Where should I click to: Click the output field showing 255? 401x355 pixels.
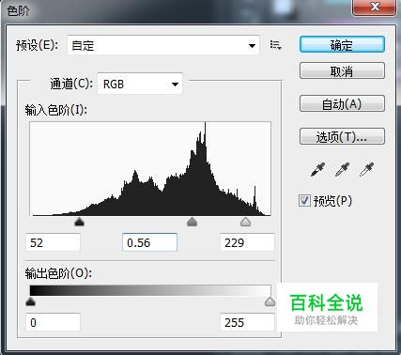pos(247,322)
